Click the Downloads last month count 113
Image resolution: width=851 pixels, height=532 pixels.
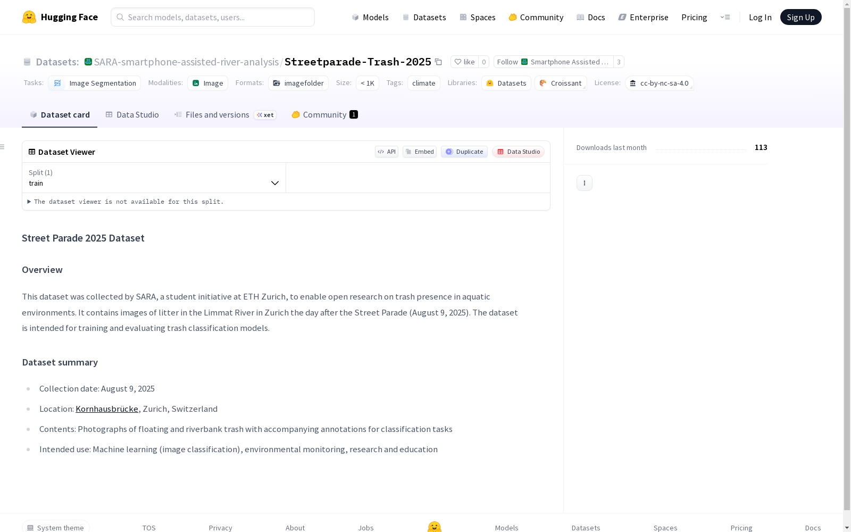click(761, 147)
